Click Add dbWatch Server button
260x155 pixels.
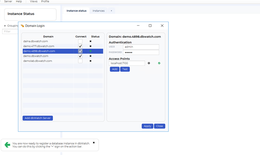click(x=37, y=118)
